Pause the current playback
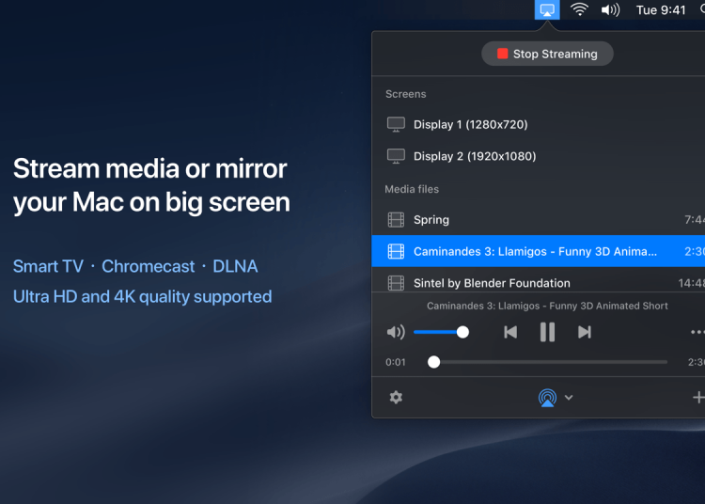 click(x=547, y=332)
